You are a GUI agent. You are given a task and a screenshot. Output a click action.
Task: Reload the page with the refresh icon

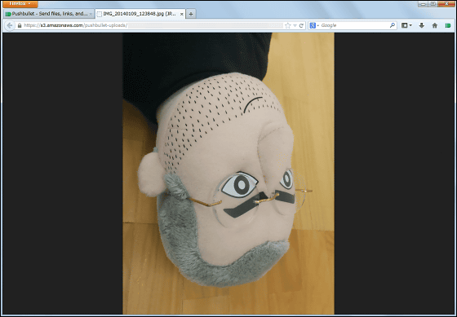pos(301,25)
